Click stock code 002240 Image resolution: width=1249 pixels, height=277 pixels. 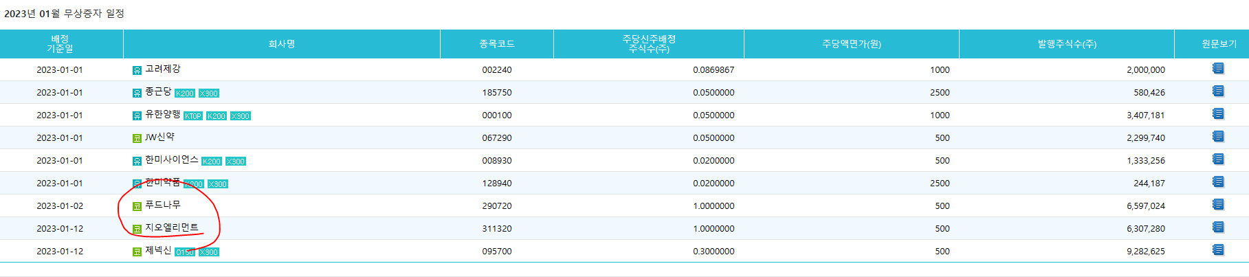(x=497, y=70)
